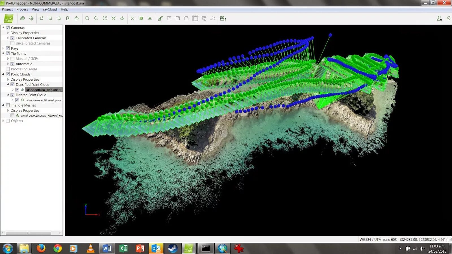Toggle the Filtered Point Cloud checkbox
Screen dimensions: 452x254
pos(12,95)
